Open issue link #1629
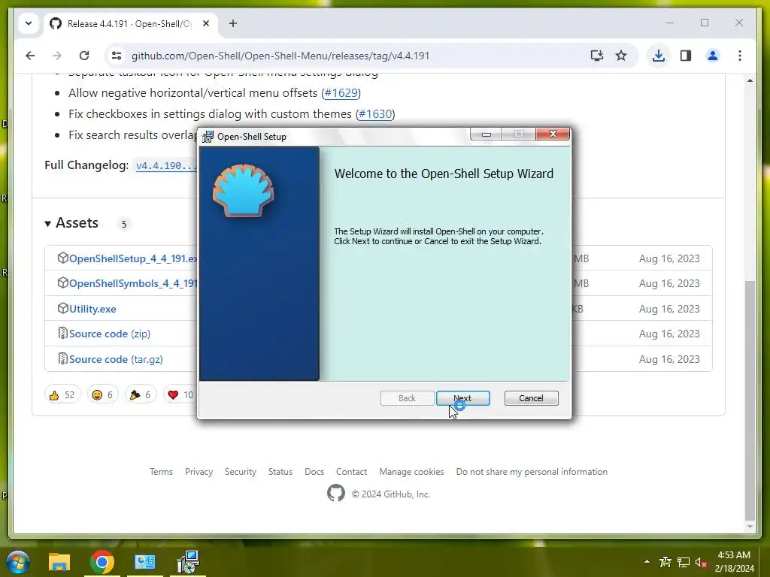 [341, 92]
